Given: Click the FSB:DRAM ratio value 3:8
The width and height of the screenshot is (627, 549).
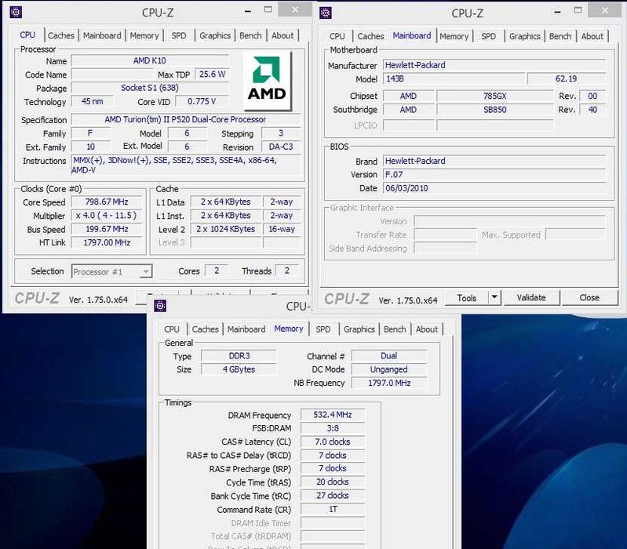Looking at the screenshot, I should click(x=333, y=428).
